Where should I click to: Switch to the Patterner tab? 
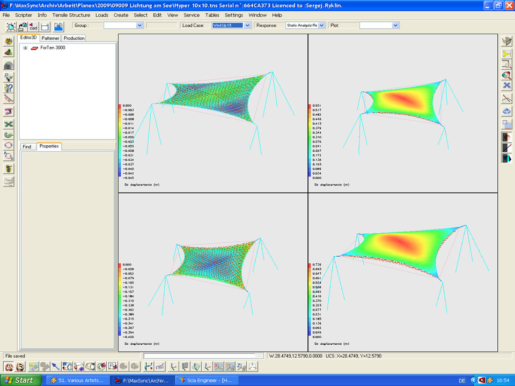point(50,38)
